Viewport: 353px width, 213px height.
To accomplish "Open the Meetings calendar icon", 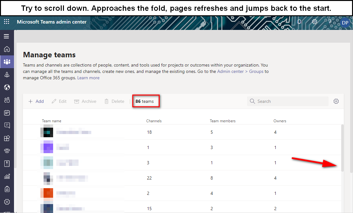I will point(7,113).
